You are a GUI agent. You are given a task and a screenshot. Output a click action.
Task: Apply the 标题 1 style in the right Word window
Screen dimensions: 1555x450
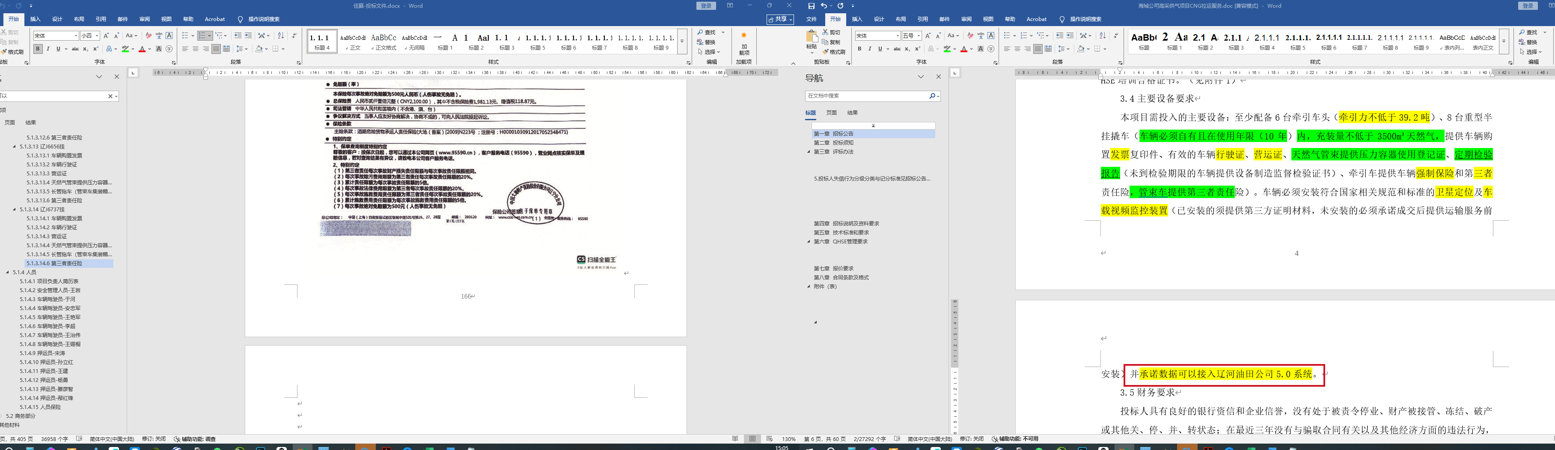(x=1174, y=41)
